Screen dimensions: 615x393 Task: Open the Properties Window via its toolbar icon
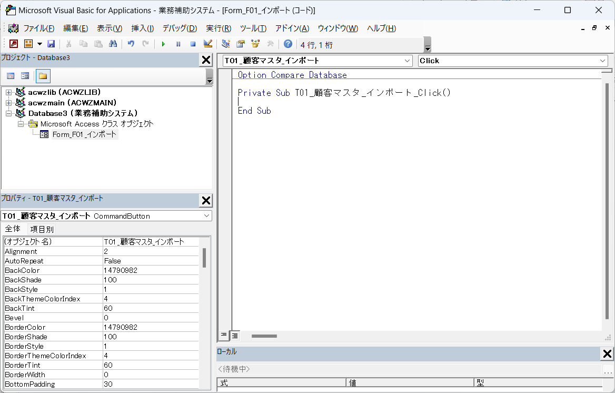(x=240, y=44)
